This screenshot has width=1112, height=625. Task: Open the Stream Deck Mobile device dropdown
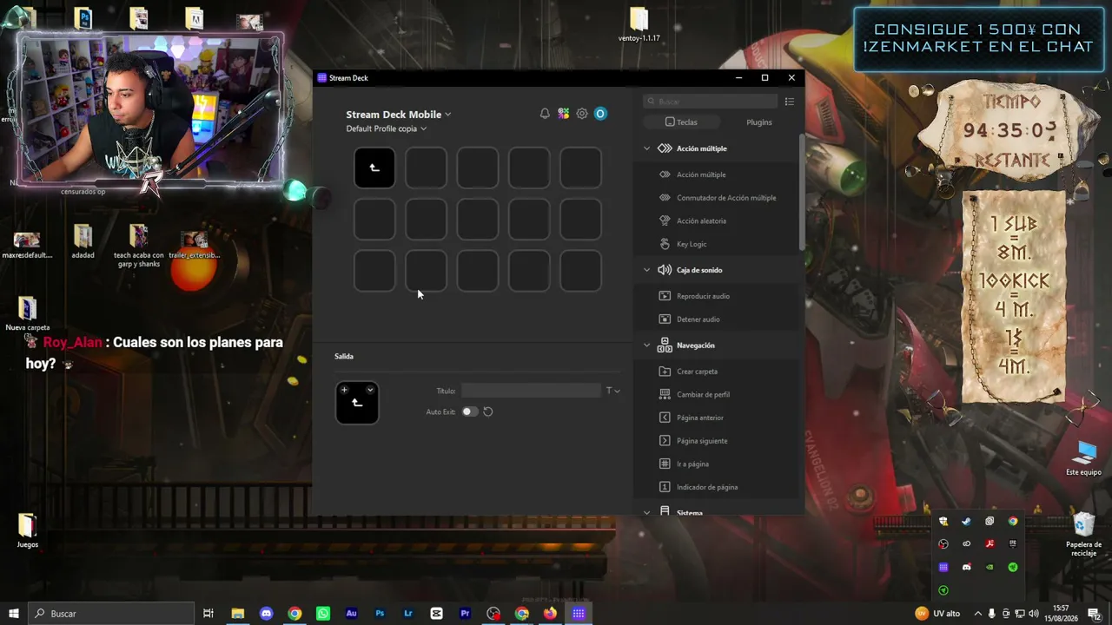(399, 115)
